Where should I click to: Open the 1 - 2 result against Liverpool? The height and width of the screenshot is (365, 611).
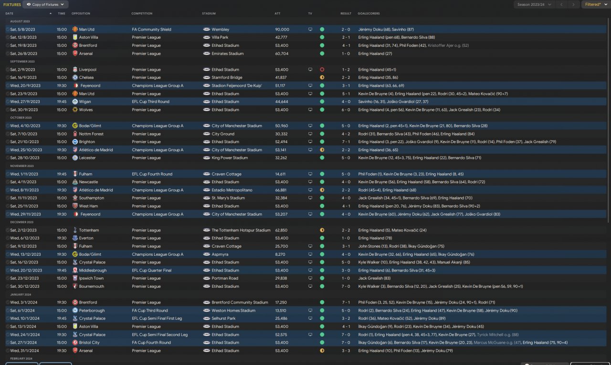click(x=346, y=70)
